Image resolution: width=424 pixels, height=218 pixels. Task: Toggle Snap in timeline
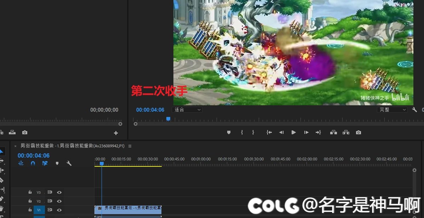tap(33, 163)
